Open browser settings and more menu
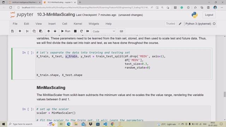 [x=222, y=7]
